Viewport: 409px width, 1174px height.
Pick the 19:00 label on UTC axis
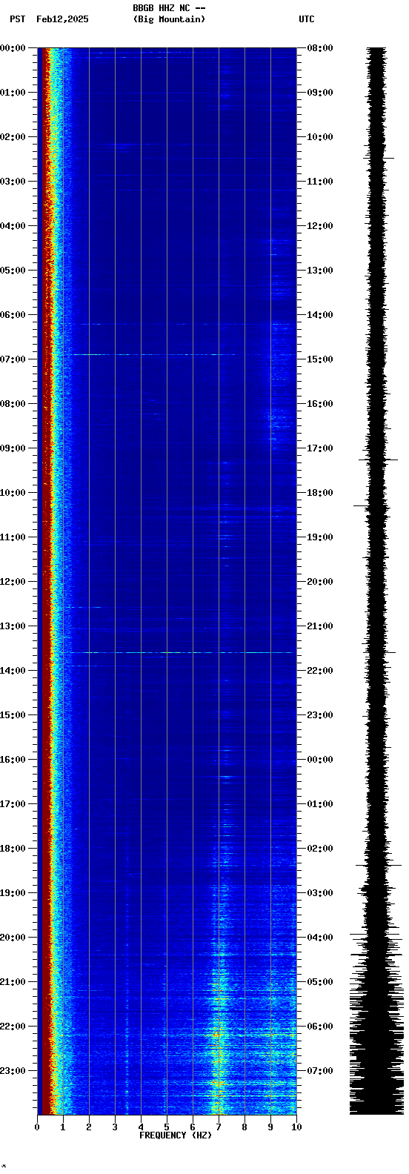click(320, 537)
